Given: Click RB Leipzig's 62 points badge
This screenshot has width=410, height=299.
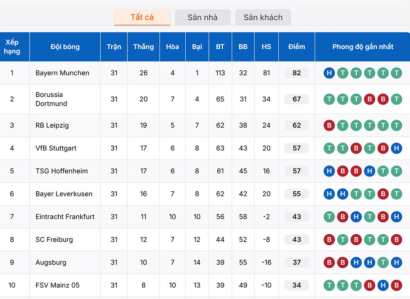Looking at the screenshot, I should (x=297, y=125).
